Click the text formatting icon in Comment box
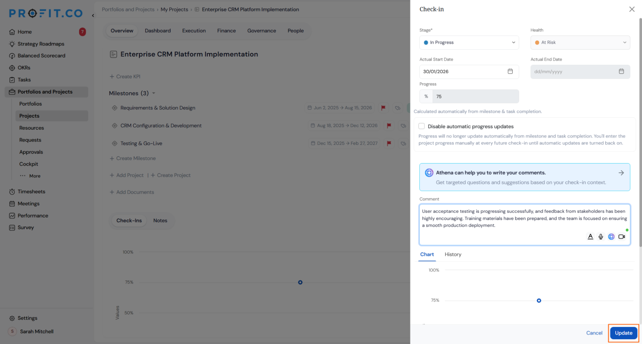 coord(590,237)
